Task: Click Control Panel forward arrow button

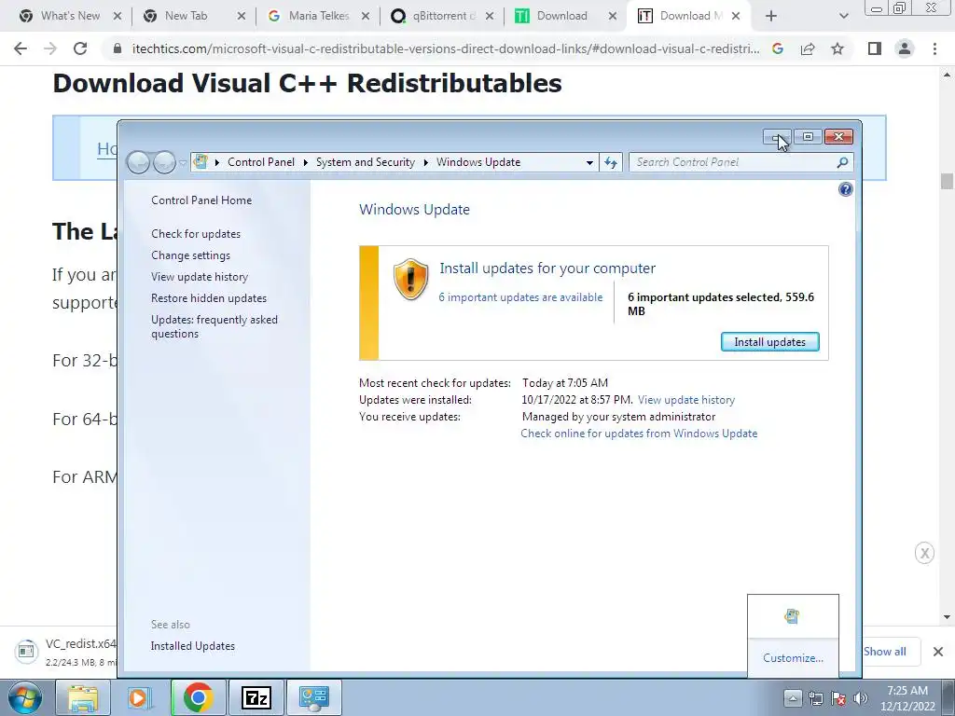Action: click(x=164, y=162)
